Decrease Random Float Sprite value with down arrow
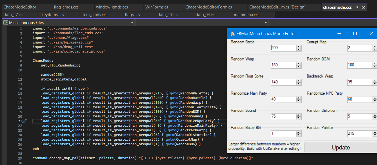The height and width of the screenshot is (165, 377). 299,83
